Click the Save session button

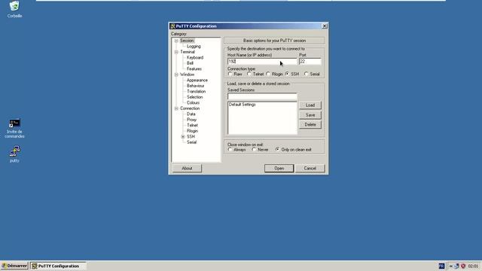[310, 115]
